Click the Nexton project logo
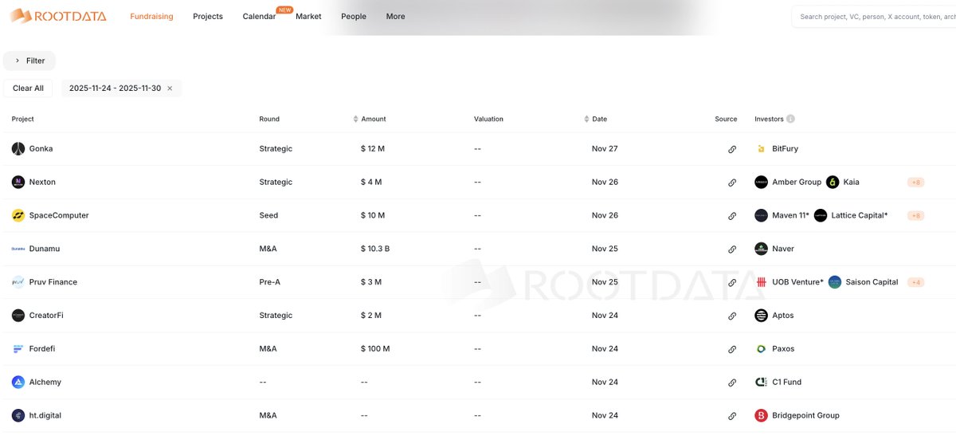956x436 pixels. 18,183
